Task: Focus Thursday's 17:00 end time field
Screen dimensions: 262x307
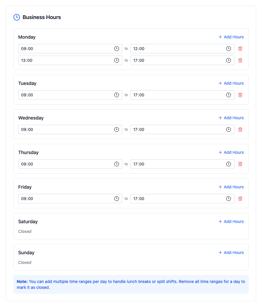Action: [x=182, y=164]
